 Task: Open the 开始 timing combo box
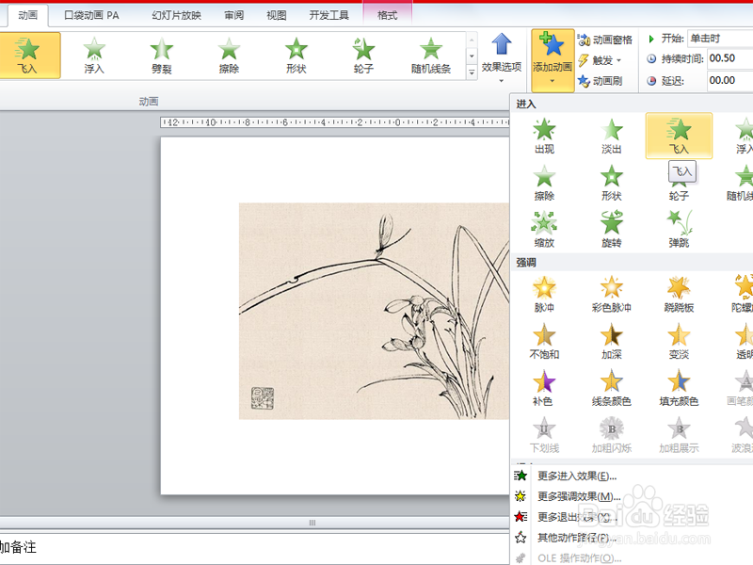(x=720, y=39)
